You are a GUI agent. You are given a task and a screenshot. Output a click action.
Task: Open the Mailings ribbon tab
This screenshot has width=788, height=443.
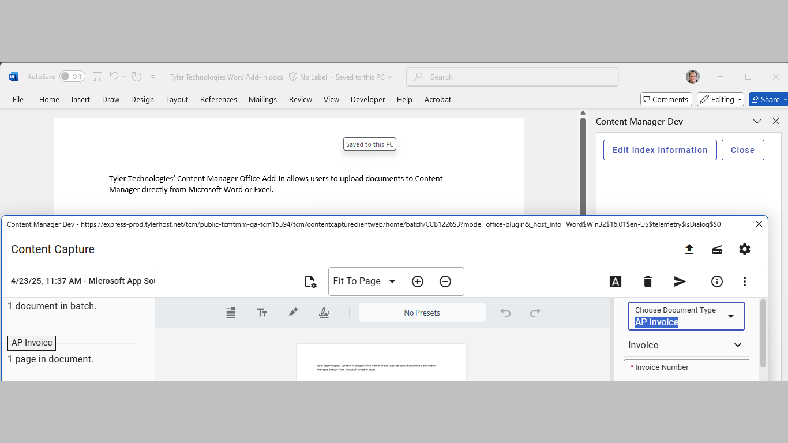(262, 99)
